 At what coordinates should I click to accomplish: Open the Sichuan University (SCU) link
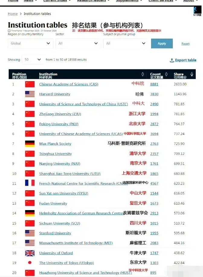coord(60,223)
